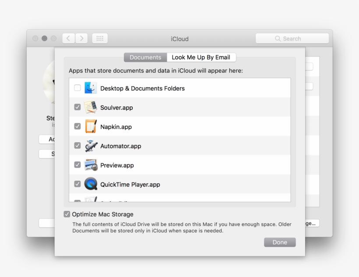Uncheck Soulver.app from iCloud documents

[x=77, y=107]
